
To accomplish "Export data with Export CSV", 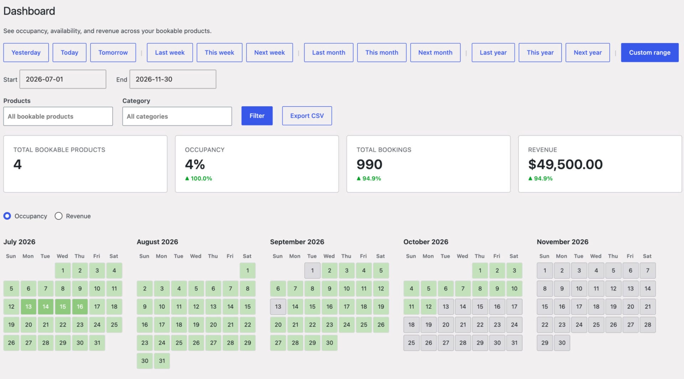I will (x=307, y=116).
